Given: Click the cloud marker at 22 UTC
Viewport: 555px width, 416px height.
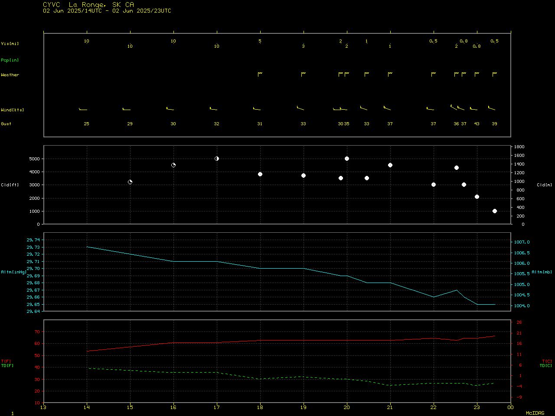Looking at the screenshot, I should pos(434,185).
